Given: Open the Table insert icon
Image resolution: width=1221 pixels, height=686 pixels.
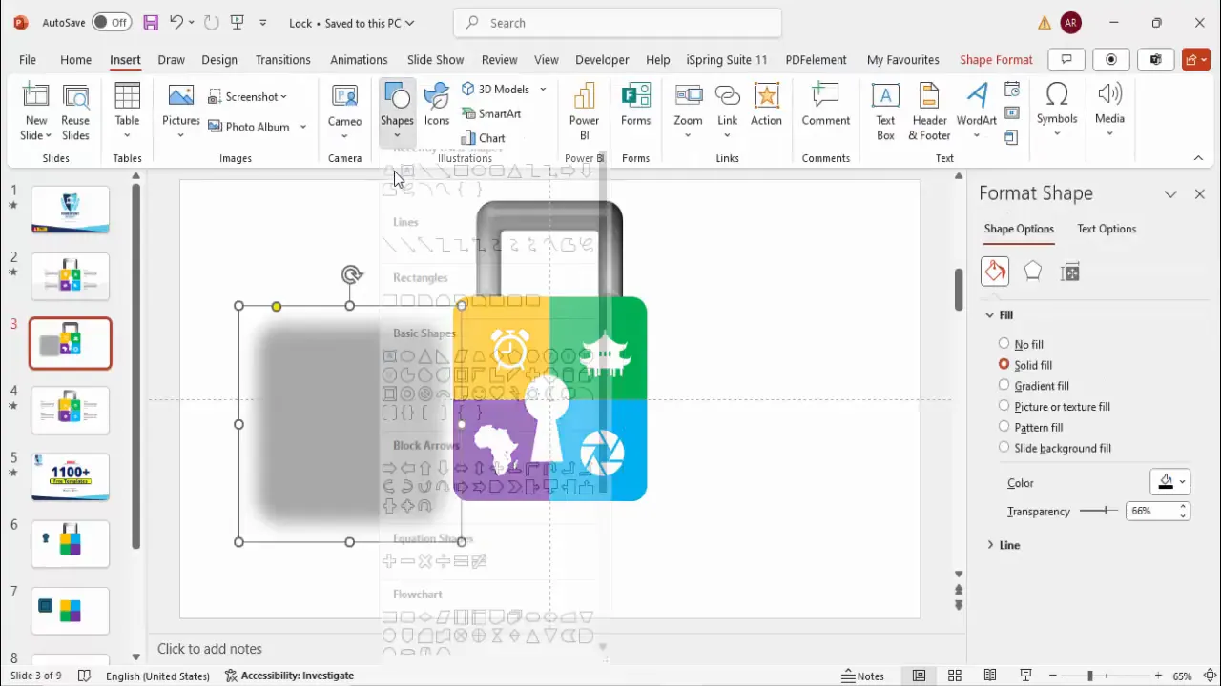Looking at the screenshot, I should point(127,98).
